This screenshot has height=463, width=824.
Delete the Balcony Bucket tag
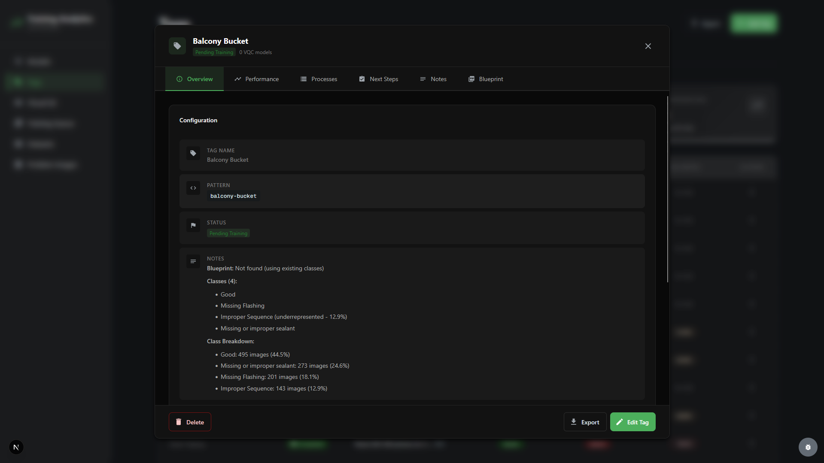[190, 422]
